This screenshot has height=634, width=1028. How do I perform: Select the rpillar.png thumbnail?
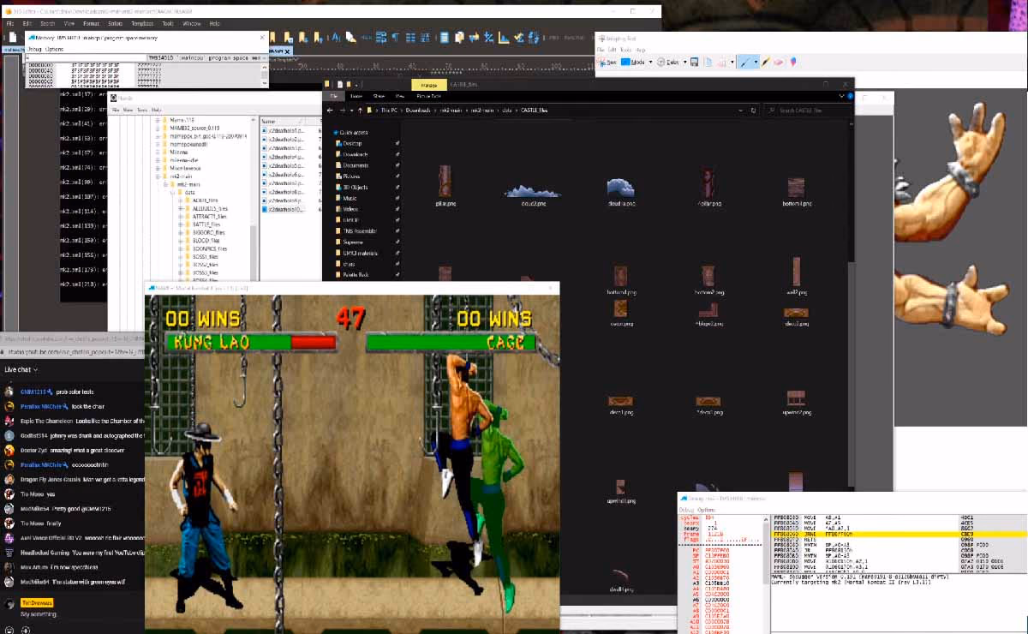coord(708,187)
